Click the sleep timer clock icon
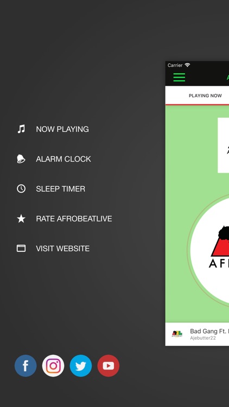 click(x=21, y=189)
